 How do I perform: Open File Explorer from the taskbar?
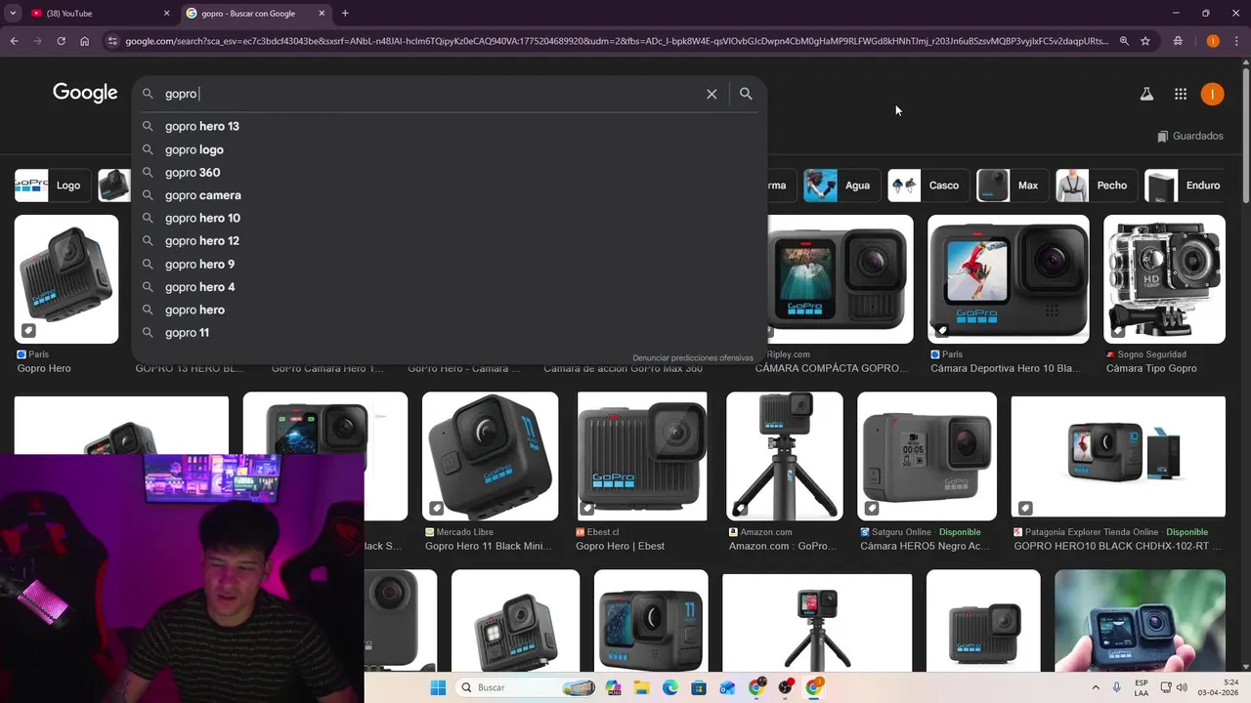(641, 687)
